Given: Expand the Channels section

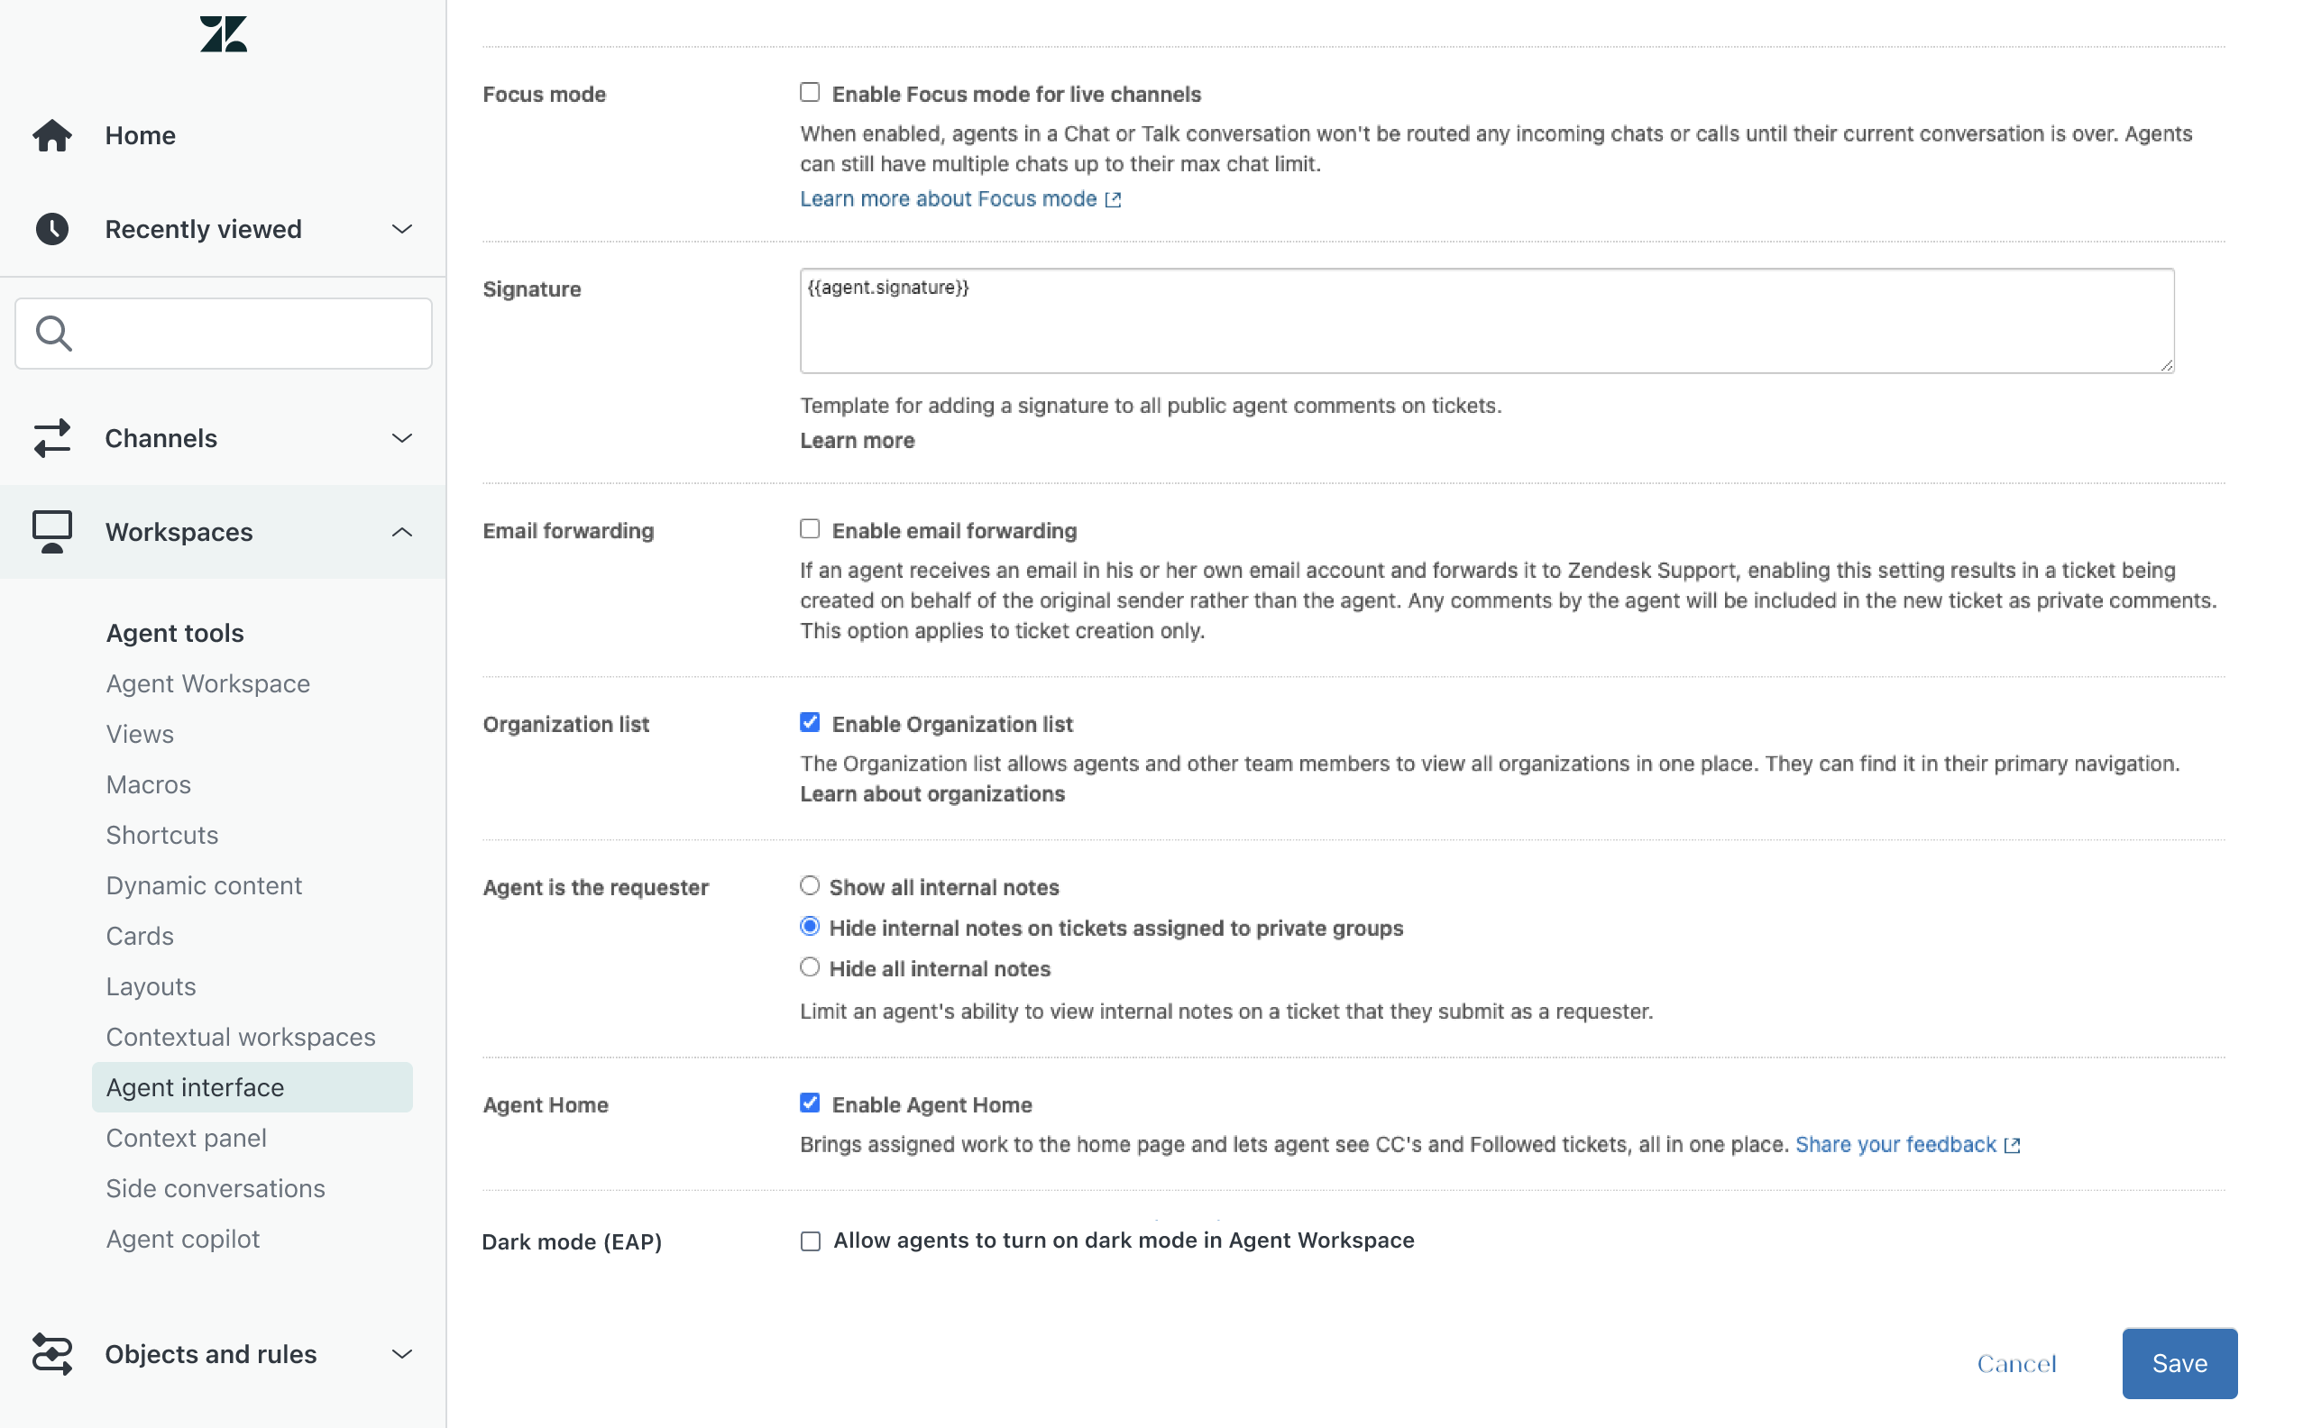Looking at the screenshot, I should (x=401, y=437).
